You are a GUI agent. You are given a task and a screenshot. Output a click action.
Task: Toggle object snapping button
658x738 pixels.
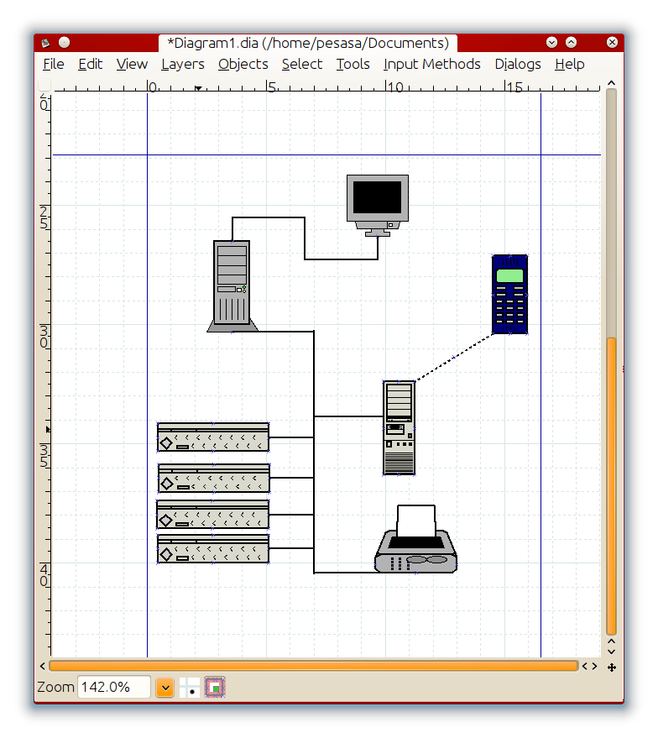215,688
